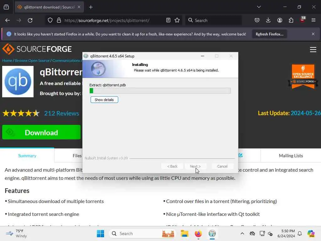Show hidden system tray icons chevron
Screen dimensions: 321x241
coord(242,233)
